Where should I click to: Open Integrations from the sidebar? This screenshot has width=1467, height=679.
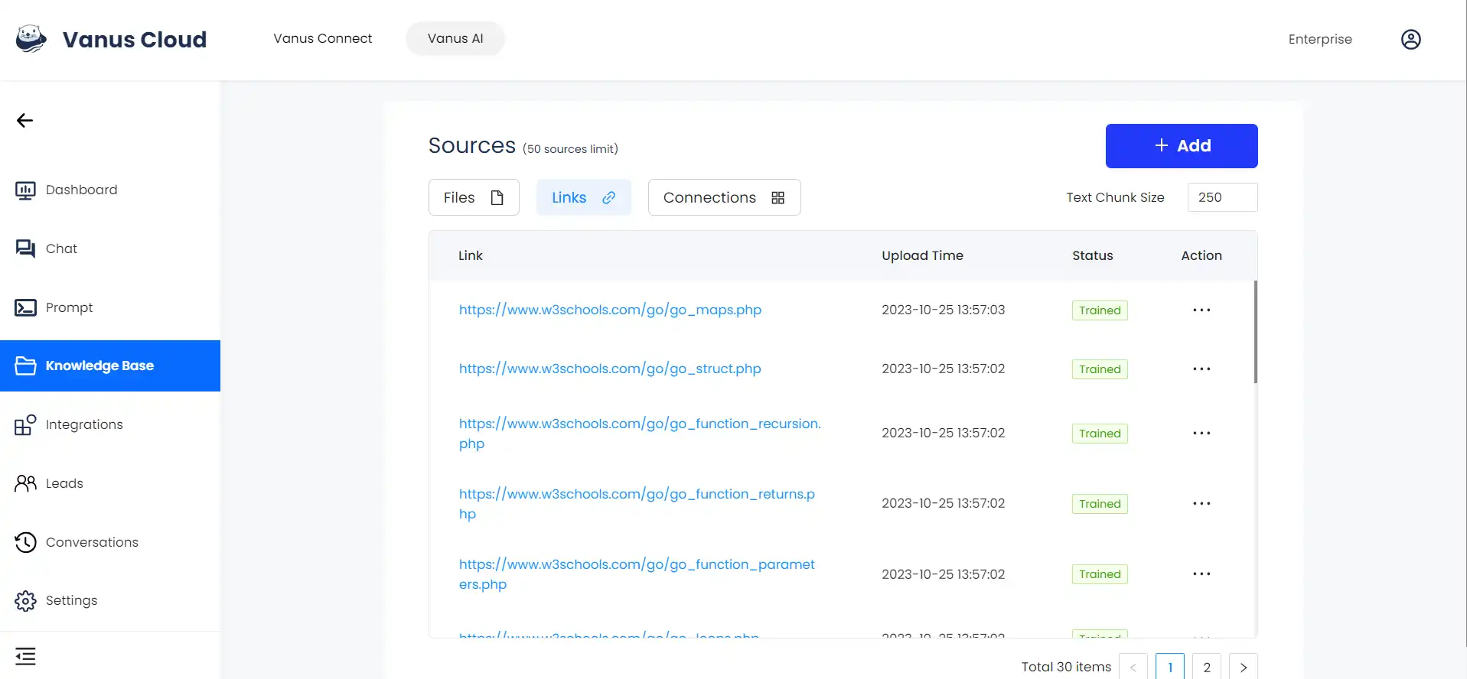110,424
